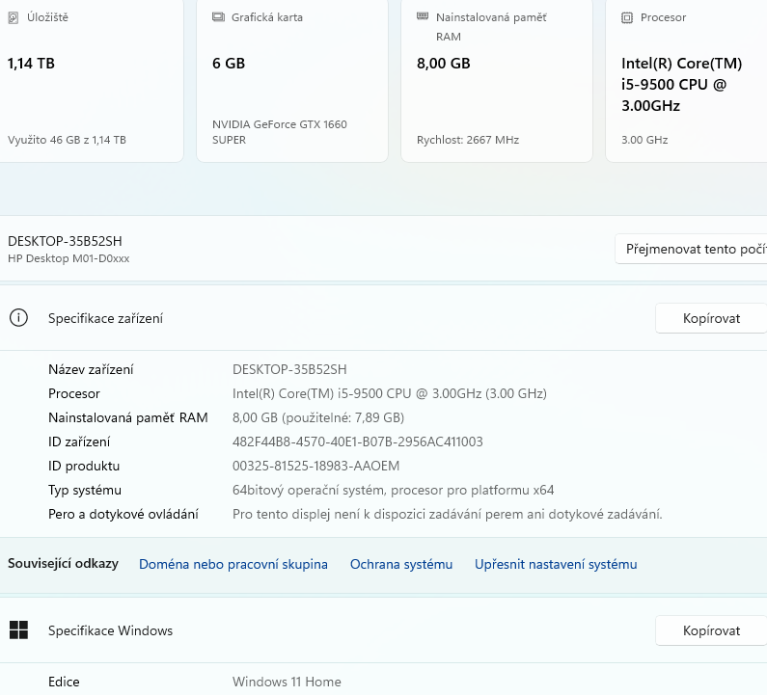The image size is (767, 696).
Task: Collapse the Specifikace Windows section header
Action: (384, 630)
